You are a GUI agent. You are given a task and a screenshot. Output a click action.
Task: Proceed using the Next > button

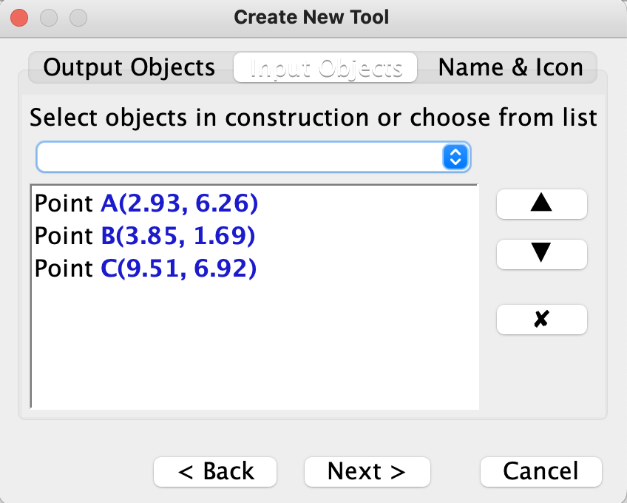pyautogui.click(x=367, y=472)
